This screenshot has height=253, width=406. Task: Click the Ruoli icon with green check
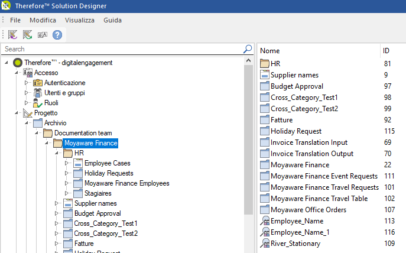[38, 103]
